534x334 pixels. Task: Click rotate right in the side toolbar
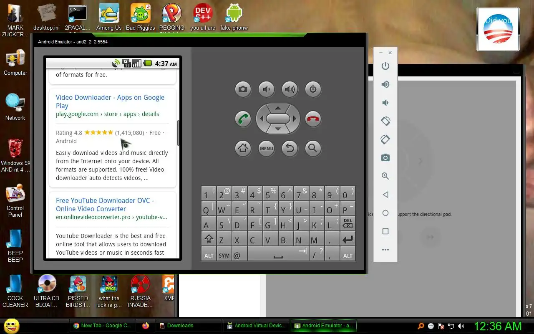click(x=385, y=139)
